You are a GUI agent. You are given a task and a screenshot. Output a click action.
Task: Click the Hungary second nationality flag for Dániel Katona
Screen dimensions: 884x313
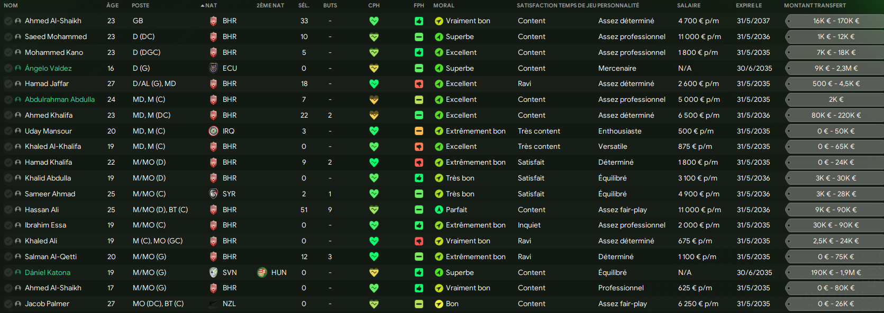pyautogui.click(x=262, y=272)
